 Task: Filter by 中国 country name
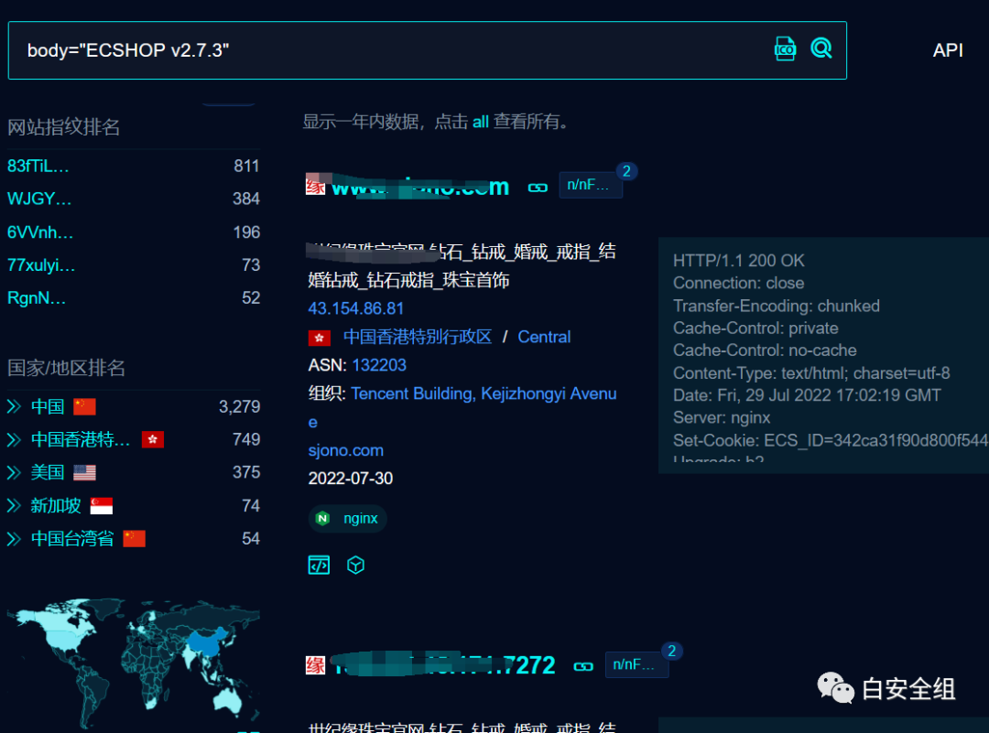(x=48, y=406)
